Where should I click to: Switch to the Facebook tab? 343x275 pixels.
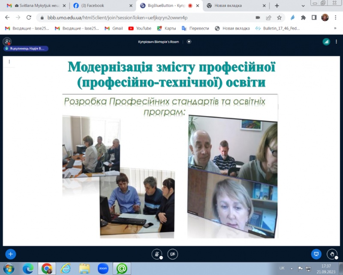click(x=101, y=6)
